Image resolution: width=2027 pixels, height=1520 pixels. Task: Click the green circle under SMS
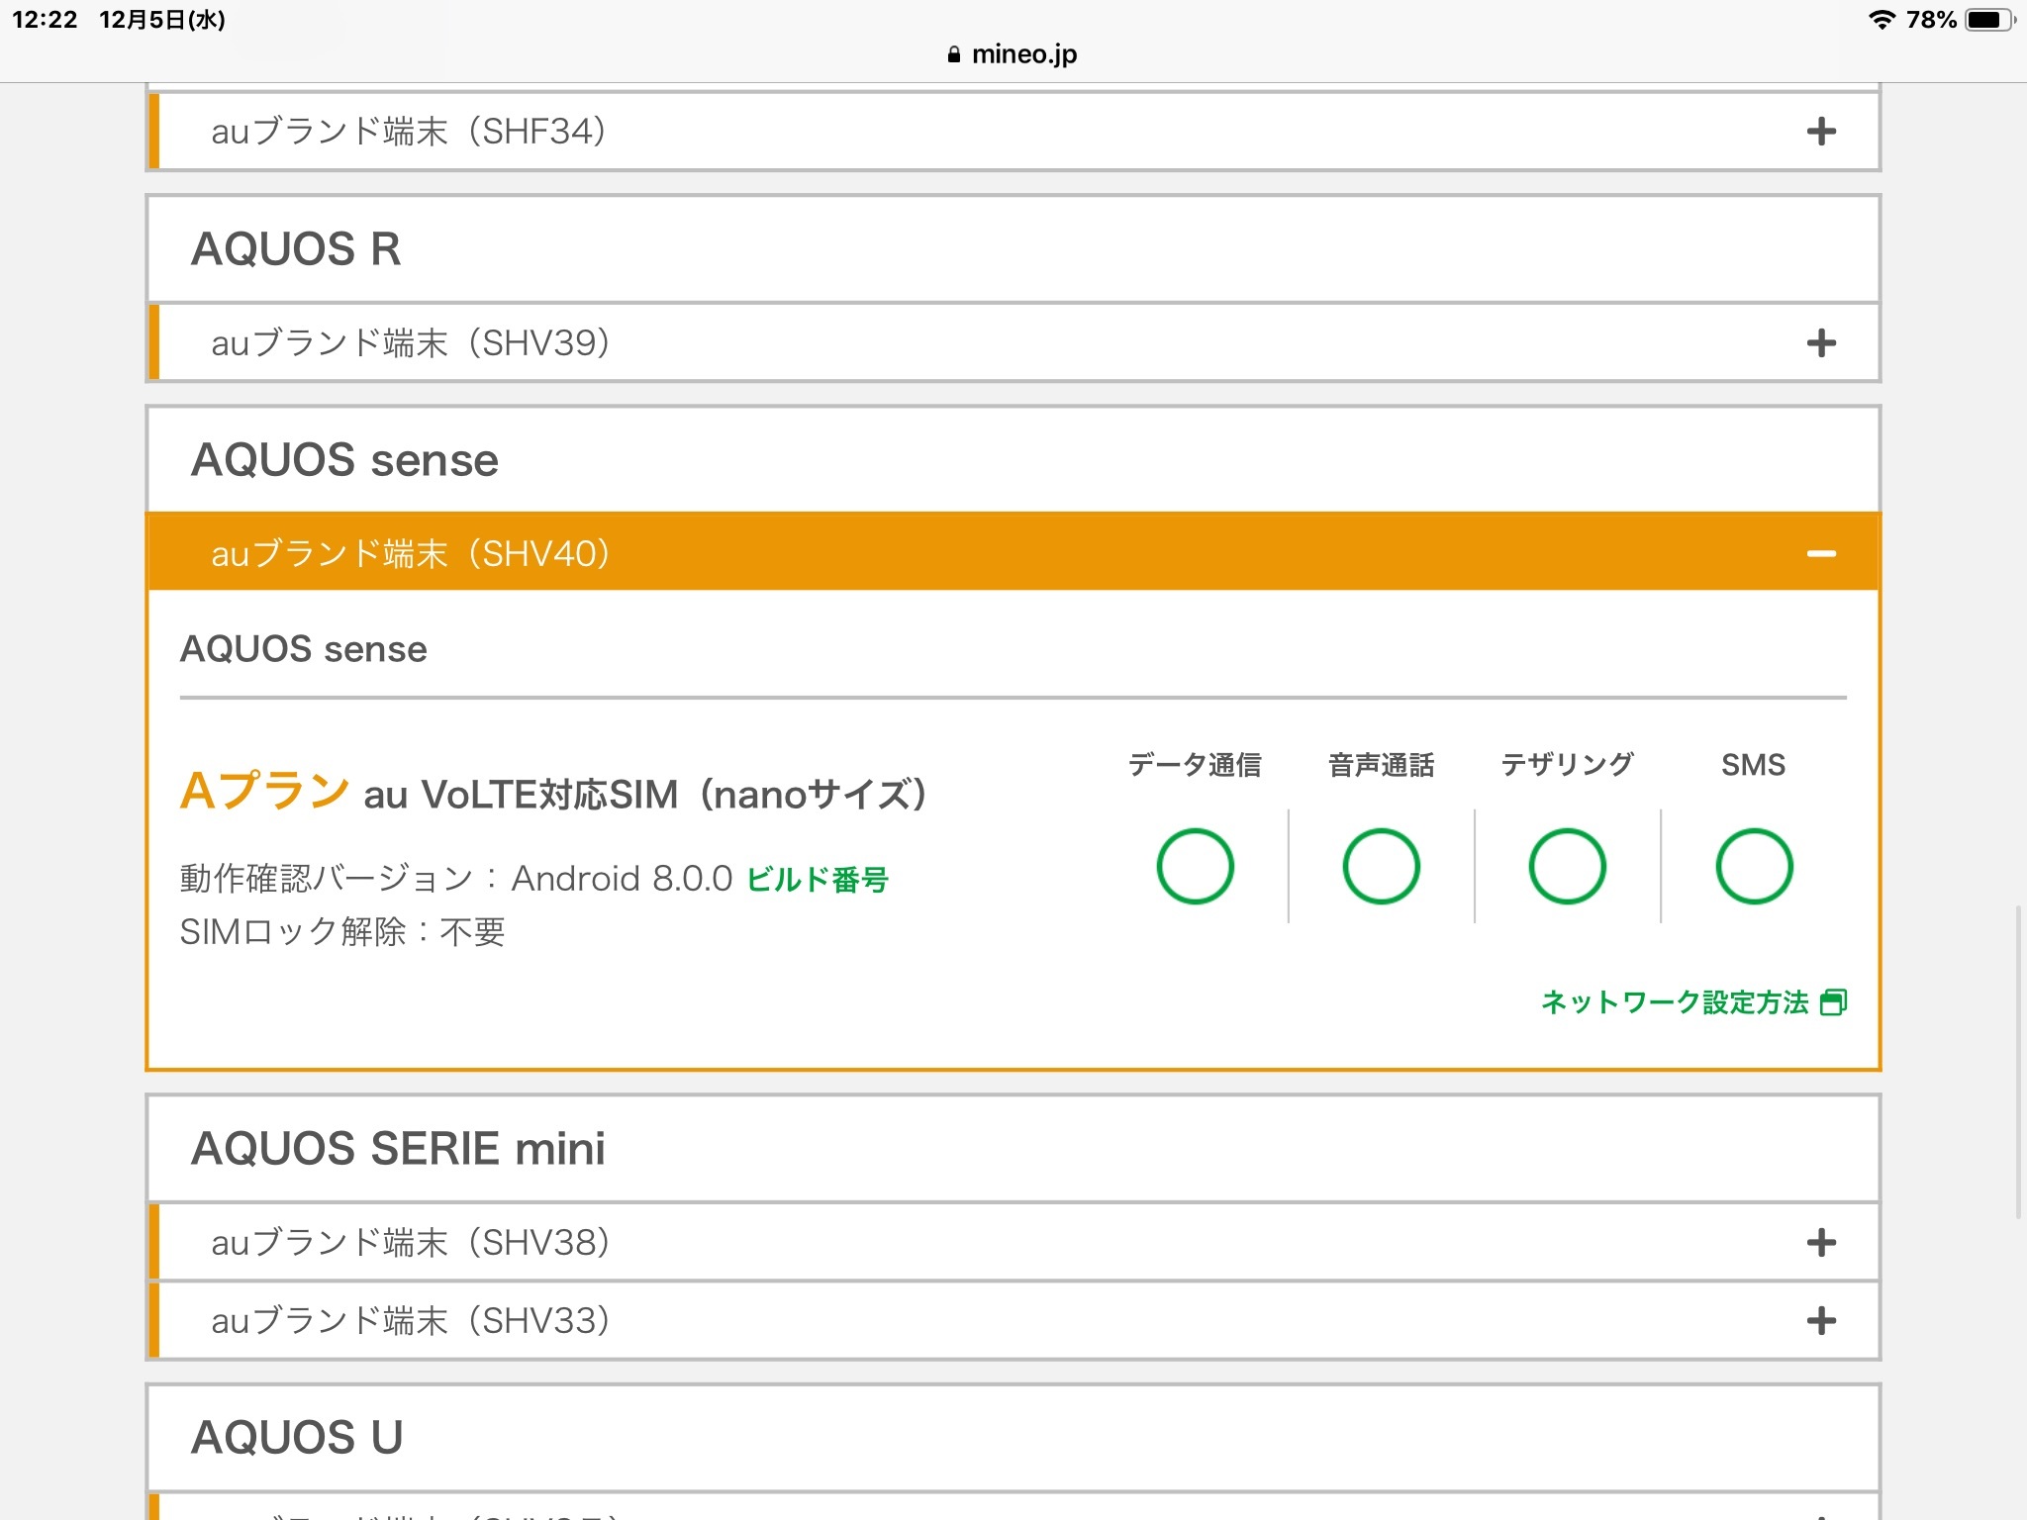point(1753,866)
